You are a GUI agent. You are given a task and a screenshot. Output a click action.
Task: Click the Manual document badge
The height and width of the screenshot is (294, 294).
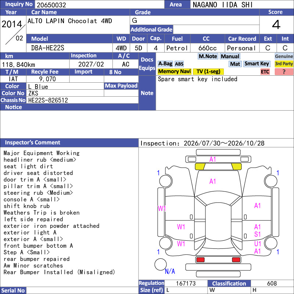230,56
